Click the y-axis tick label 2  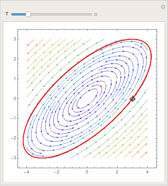(15, 59)
